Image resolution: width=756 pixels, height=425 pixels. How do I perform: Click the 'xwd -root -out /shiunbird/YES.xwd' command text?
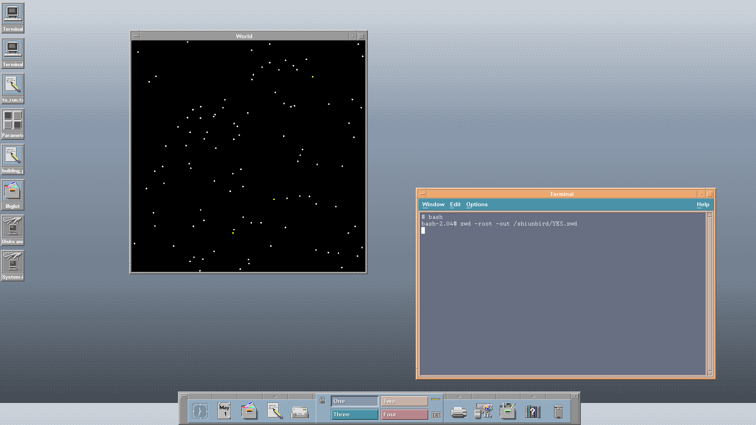519,224
